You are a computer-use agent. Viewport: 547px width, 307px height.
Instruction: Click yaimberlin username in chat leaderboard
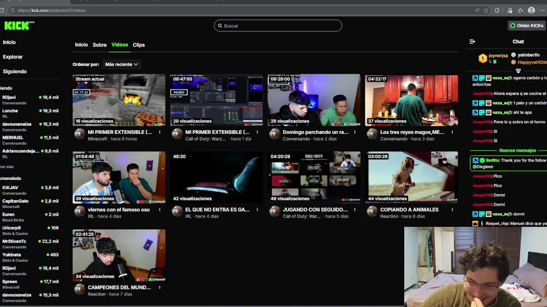tap(529, 55)
